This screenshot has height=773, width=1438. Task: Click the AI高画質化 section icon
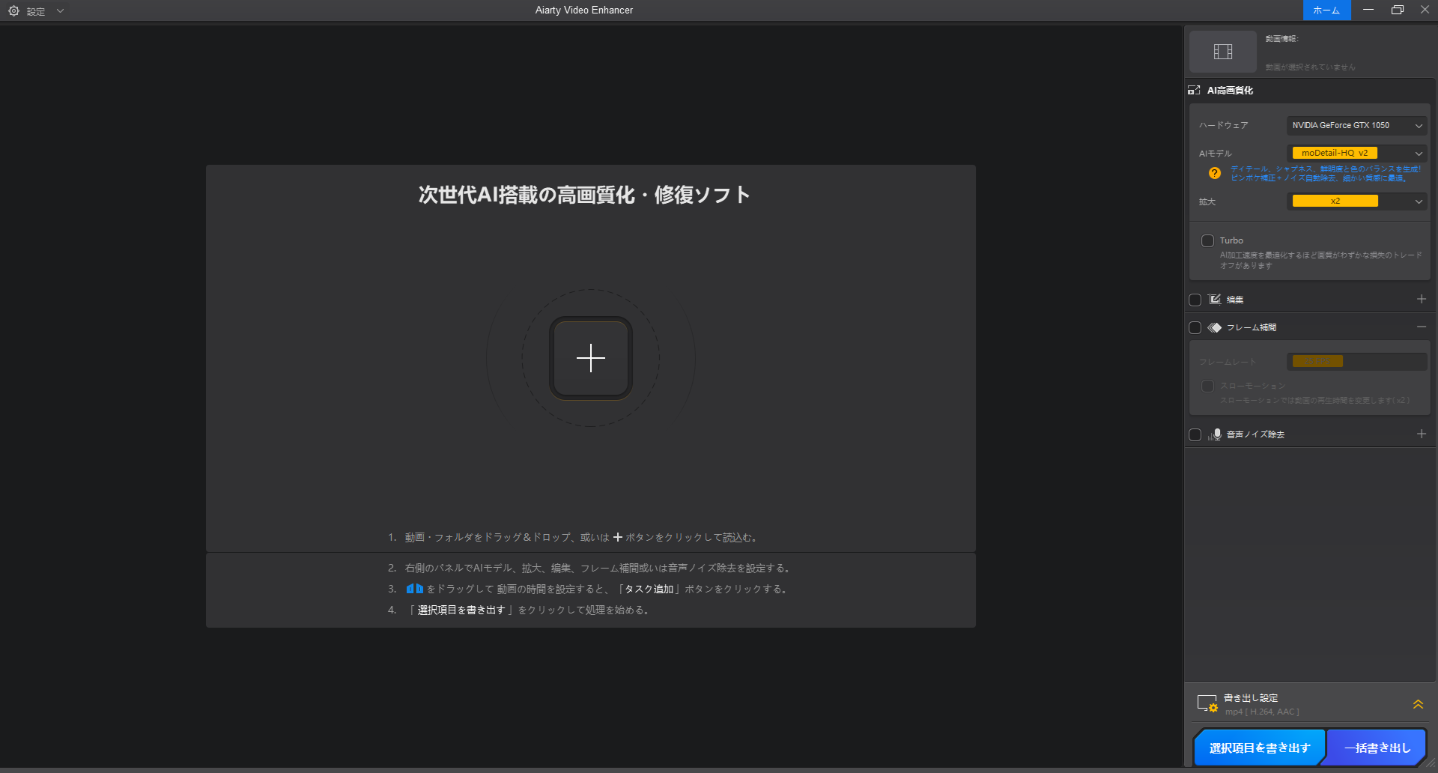(x=1195, y=90)
